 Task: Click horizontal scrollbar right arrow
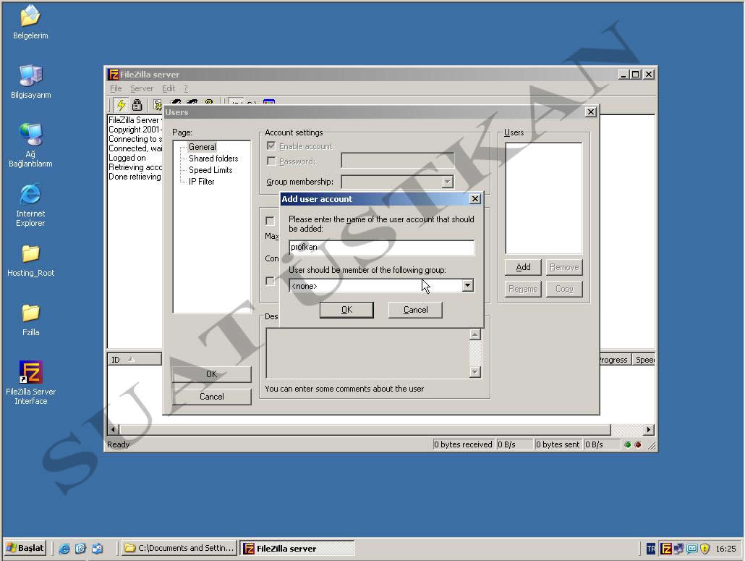(649, 430)
